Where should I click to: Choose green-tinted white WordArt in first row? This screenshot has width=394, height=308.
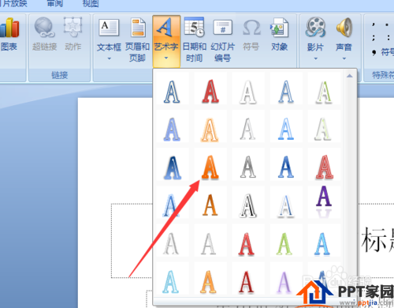324,92
